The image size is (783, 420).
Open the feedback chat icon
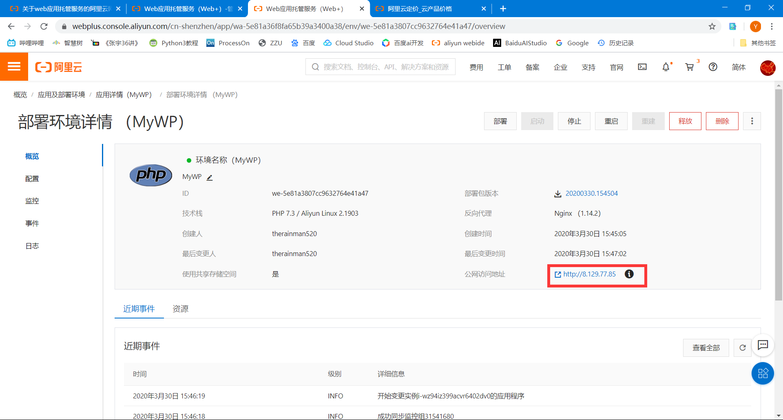click(763, 345)
